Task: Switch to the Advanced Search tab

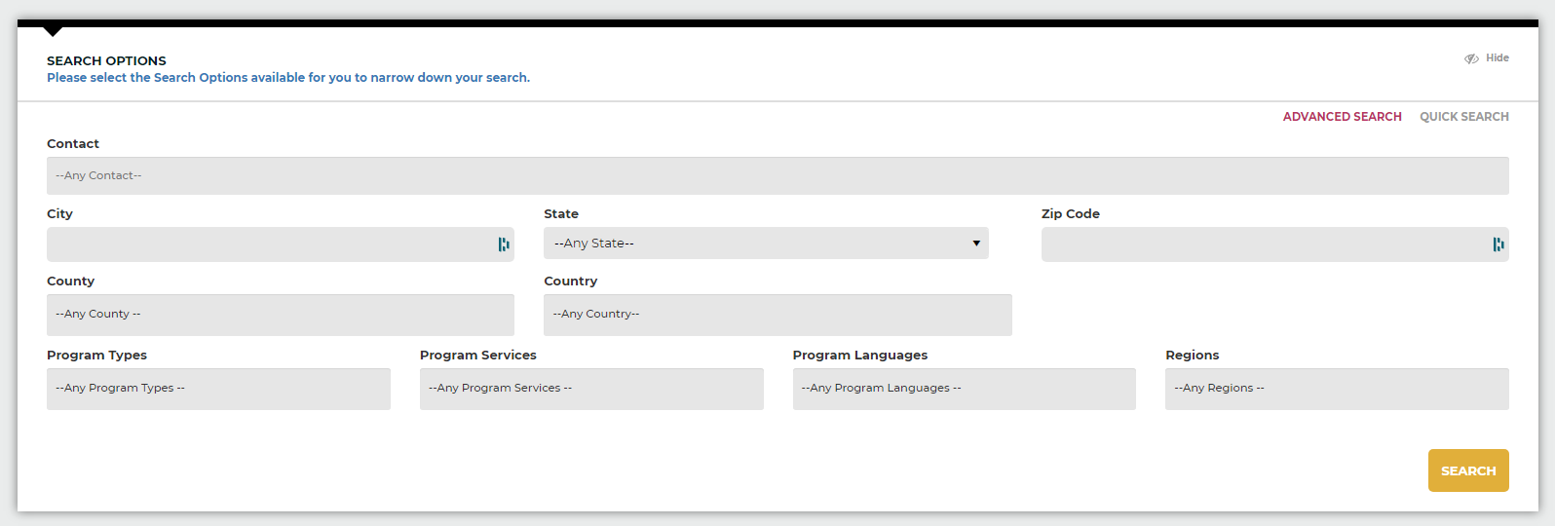Action: tap(1342, 117)
